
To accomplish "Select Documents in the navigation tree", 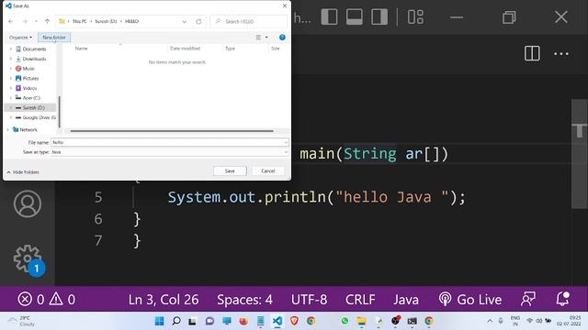I will [34, 49].
